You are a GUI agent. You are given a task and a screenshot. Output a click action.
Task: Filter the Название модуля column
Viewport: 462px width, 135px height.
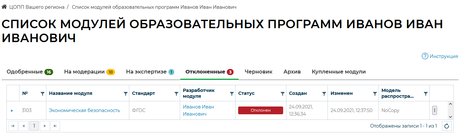tap(125, 94)
